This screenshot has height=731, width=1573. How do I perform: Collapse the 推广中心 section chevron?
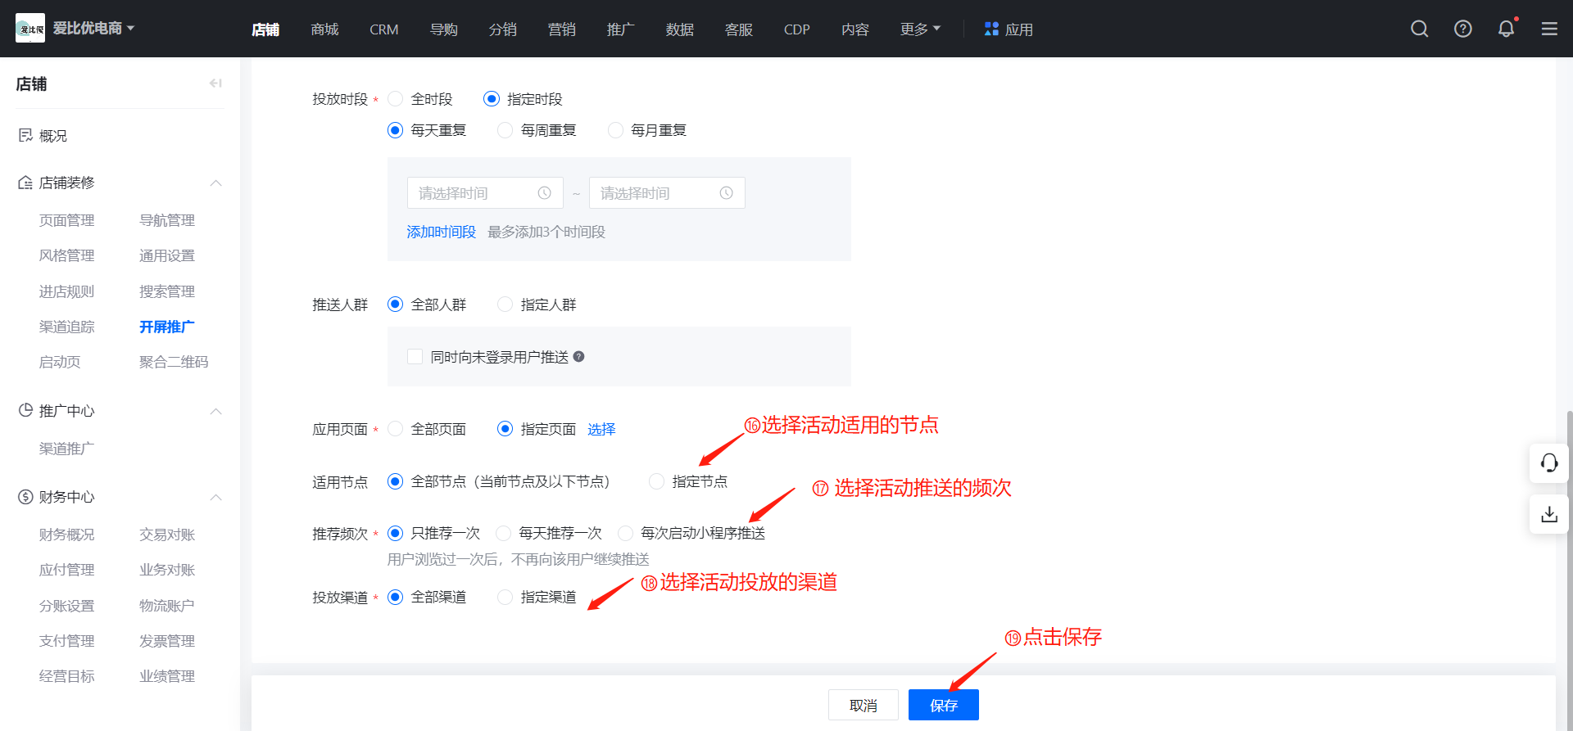click(215, 411)
